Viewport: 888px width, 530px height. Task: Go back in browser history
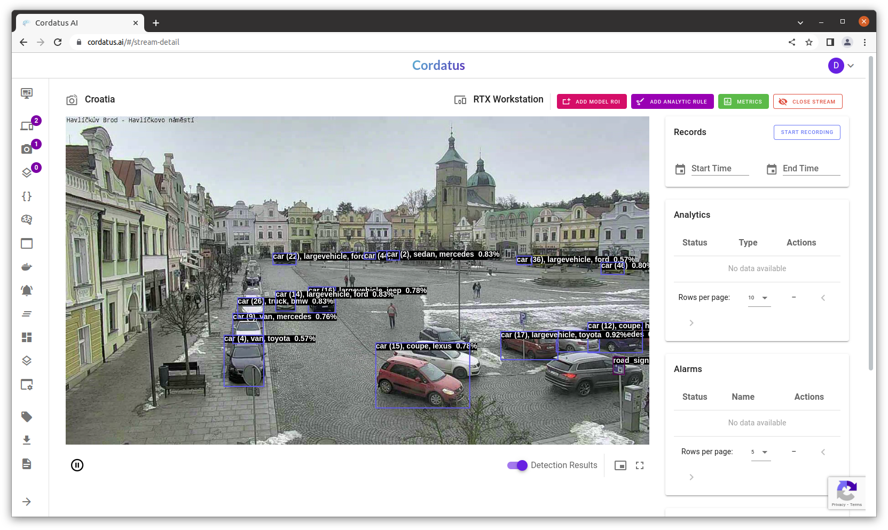click(23, 42)
